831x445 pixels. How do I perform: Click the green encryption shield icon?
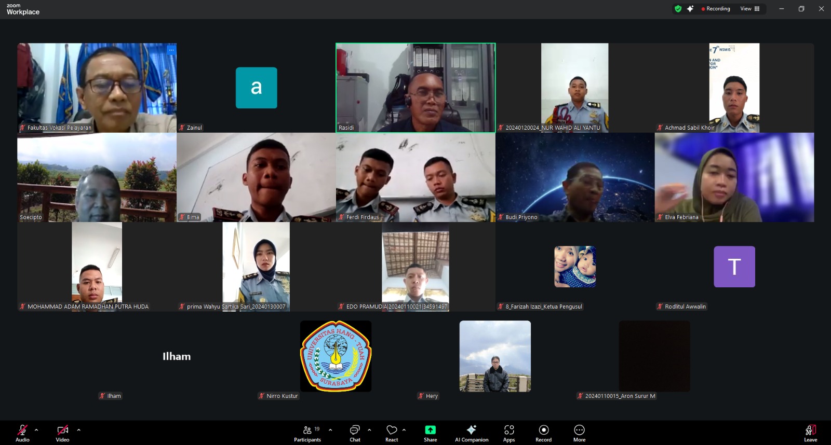point(678,9)
